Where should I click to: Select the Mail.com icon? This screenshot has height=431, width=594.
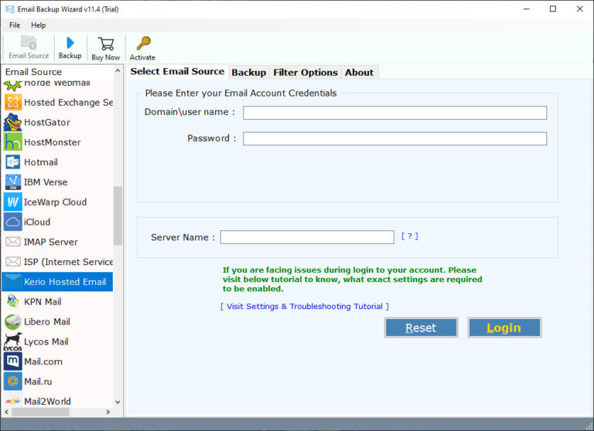[x=13, y=361]
